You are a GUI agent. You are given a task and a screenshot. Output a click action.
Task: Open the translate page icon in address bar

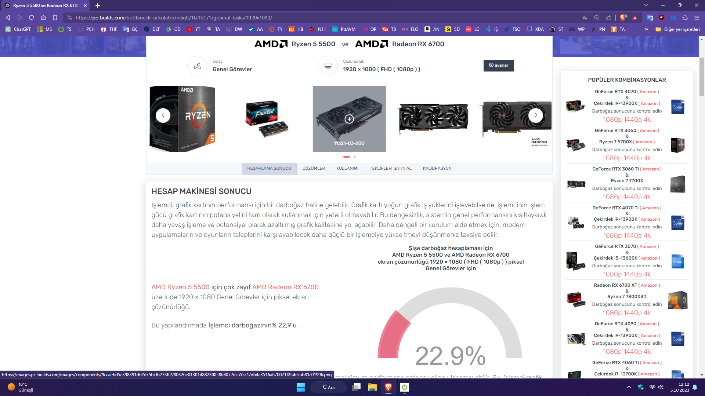click(x=585, y=18)
